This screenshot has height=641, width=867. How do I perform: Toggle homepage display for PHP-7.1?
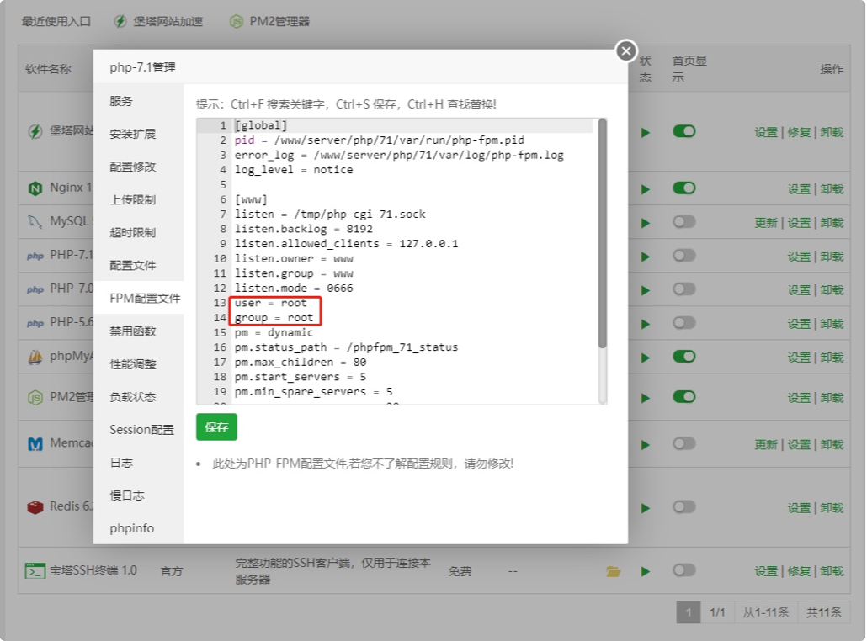click(x=684, y=255)
